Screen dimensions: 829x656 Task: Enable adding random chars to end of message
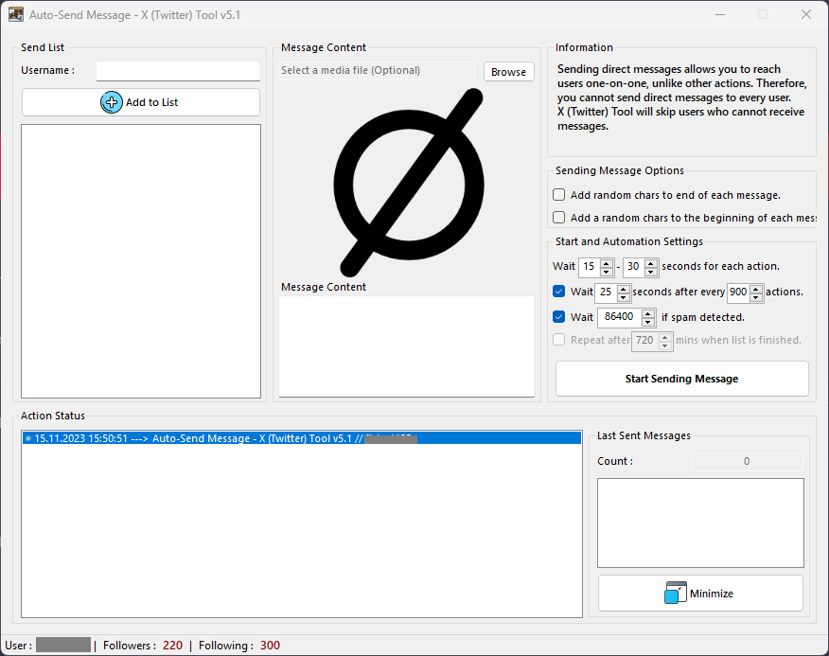coord(559,195)
